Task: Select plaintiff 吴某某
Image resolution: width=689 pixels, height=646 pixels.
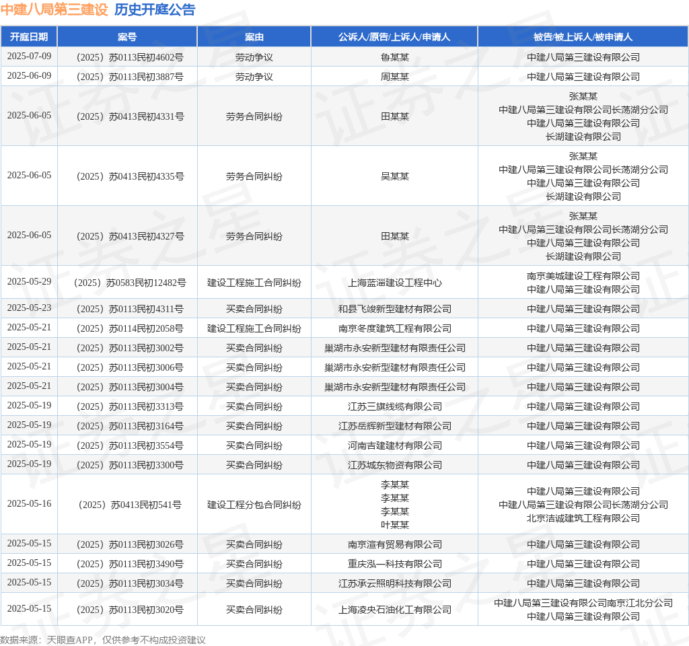Action: point(394,176)
